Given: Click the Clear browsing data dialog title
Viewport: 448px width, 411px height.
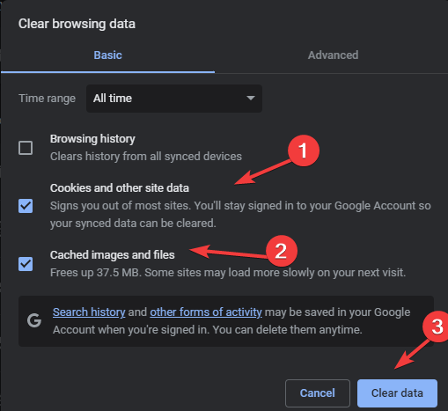Looking at the screenshot, I should pos(77,24).
